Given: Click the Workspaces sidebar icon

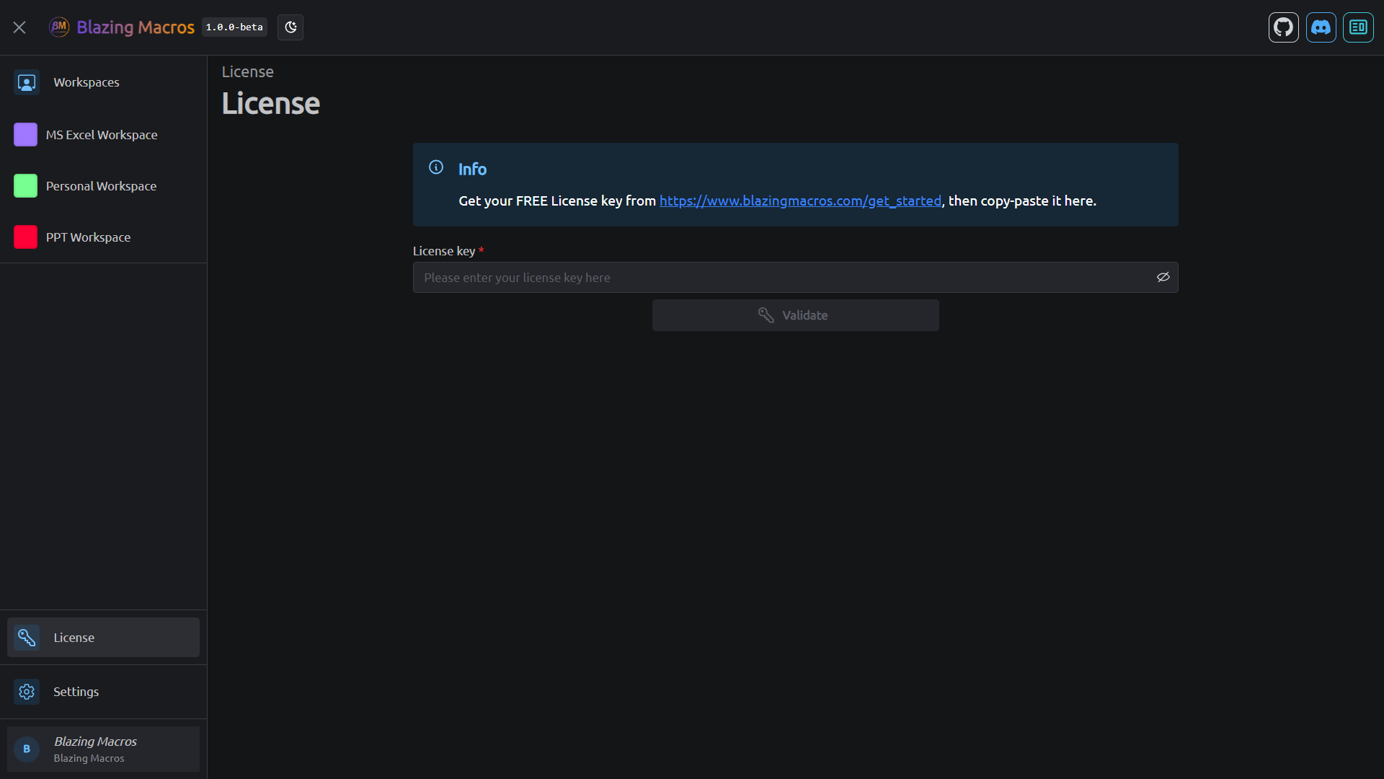Looking at the screenshot, I should (27, 82).
